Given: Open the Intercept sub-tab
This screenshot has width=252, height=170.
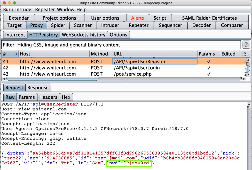Looking at the screenshot, I should (x=15, y=35).
